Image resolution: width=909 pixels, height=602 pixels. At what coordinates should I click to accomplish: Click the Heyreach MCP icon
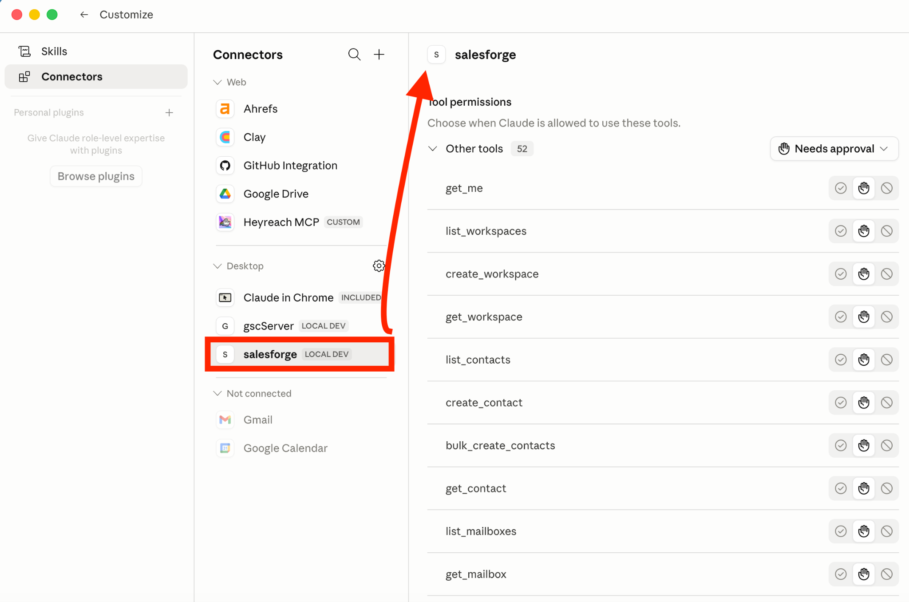pos(225,222)
